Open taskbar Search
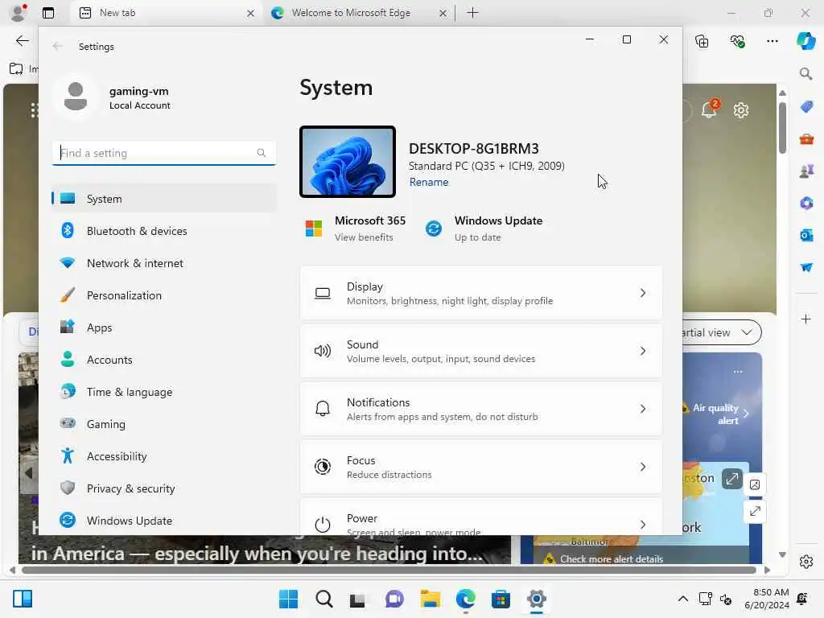The image size is (824, 618). [323, 599]
